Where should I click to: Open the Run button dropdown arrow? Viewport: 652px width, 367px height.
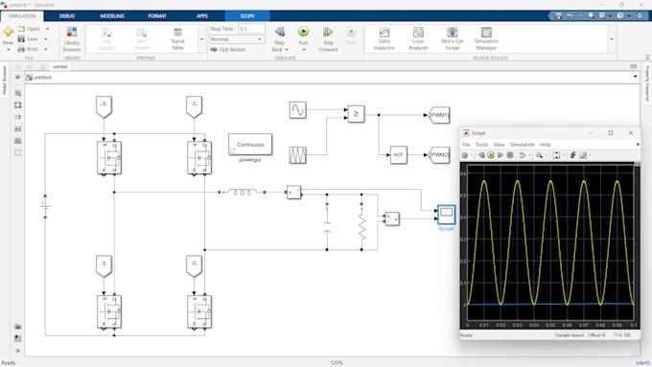[304, 50]
